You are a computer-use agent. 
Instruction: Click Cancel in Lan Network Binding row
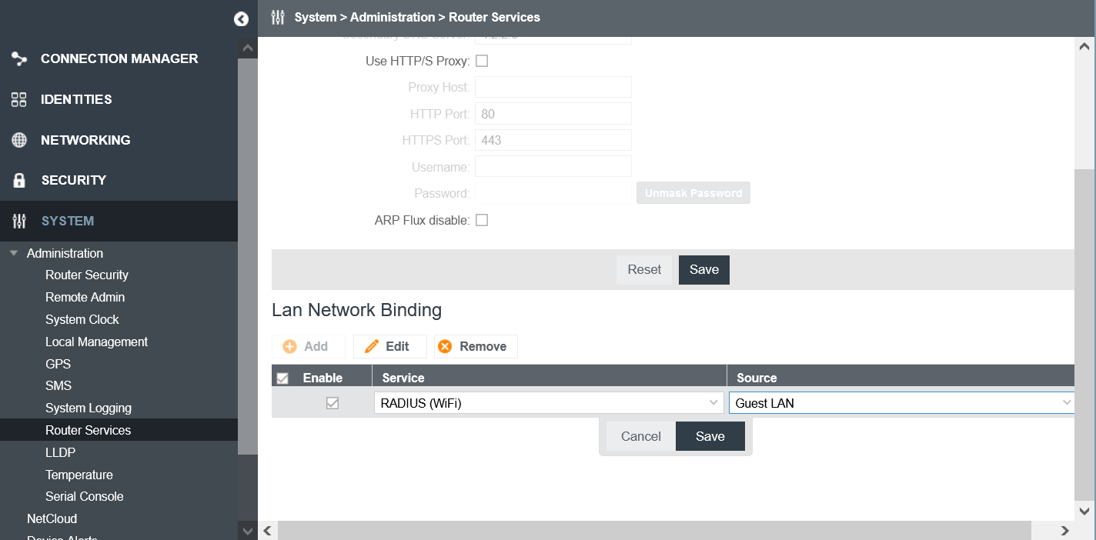[641, 436]
